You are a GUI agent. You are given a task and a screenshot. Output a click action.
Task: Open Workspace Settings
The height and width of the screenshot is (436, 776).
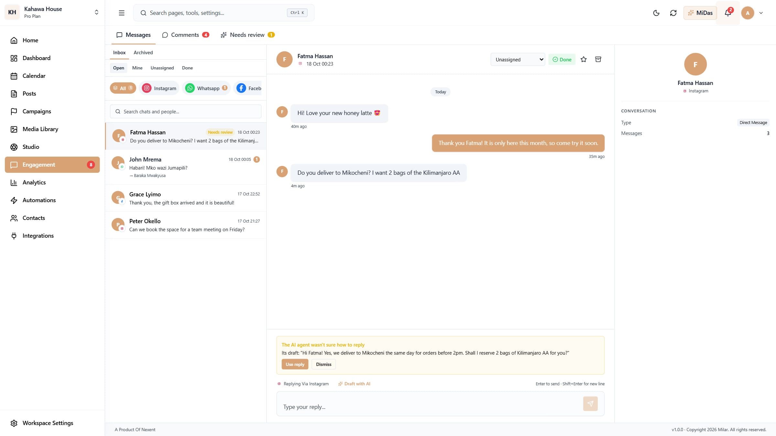click(x=52, y=423)
